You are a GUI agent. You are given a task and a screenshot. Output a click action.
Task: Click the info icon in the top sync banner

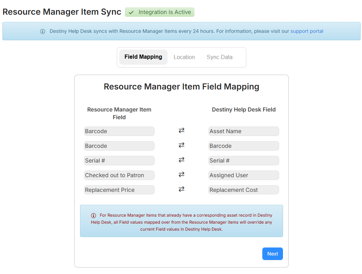tap(43, 31)
